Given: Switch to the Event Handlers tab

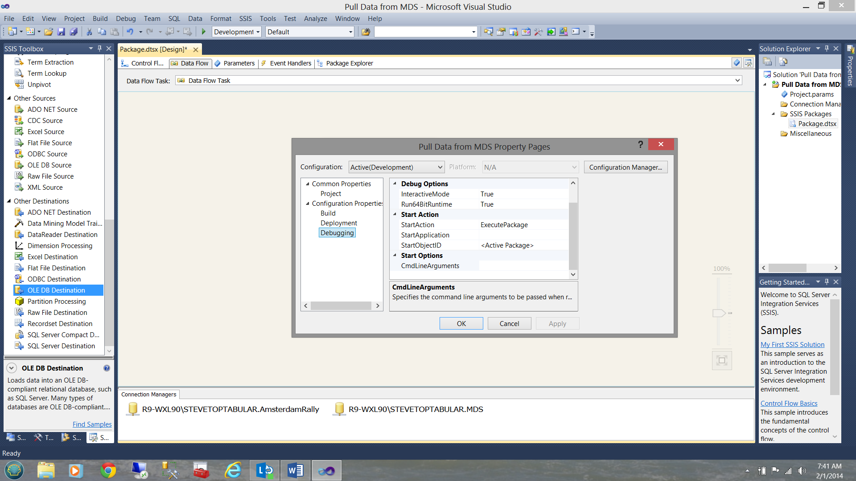Looking at the screenshot, I should [x=290, y=63].
